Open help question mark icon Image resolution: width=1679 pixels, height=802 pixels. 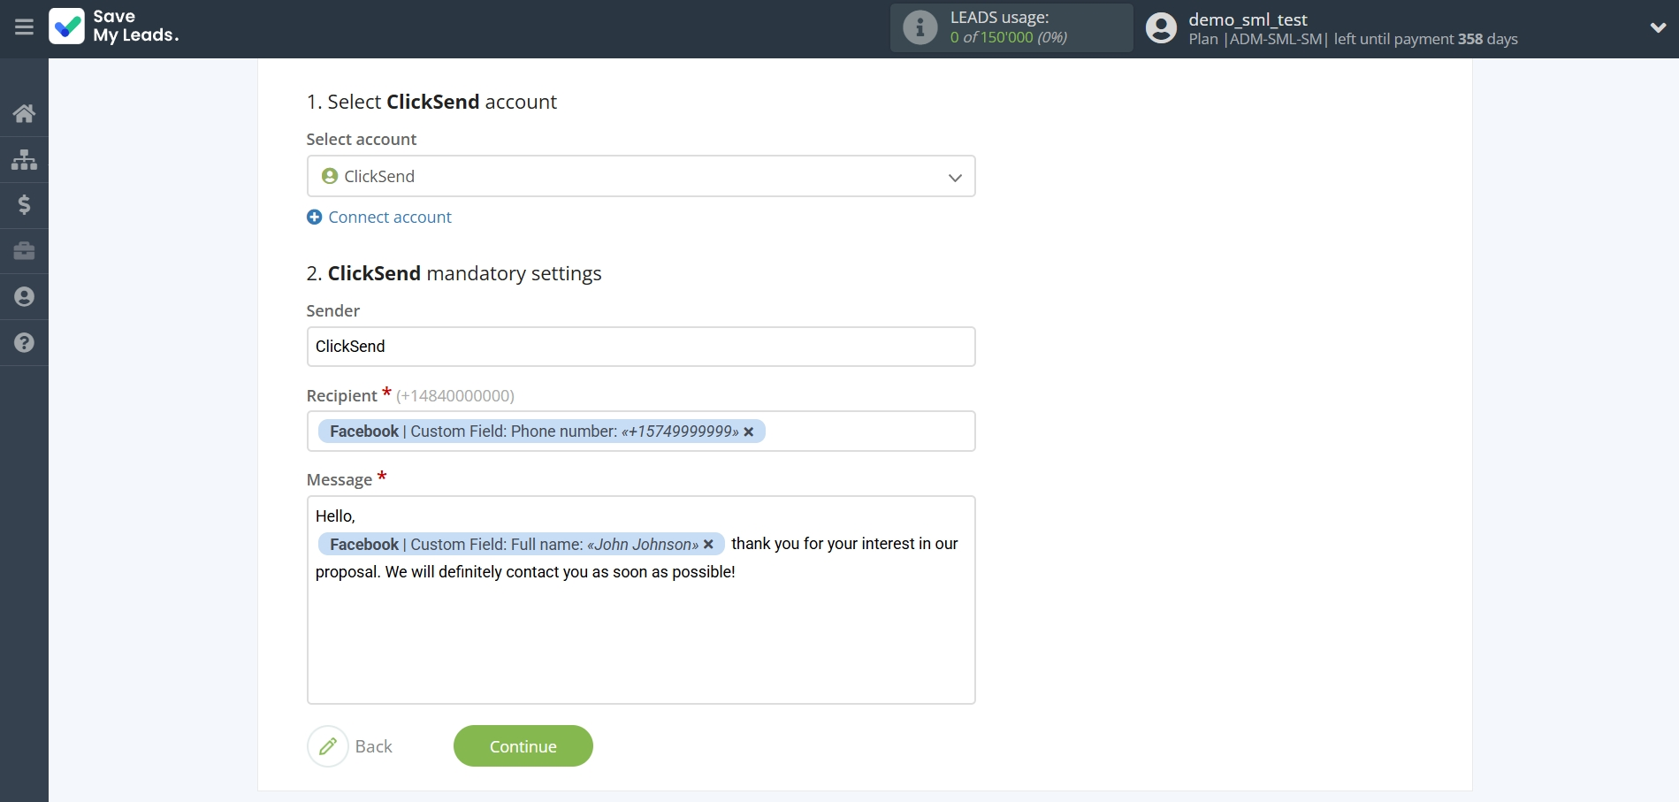24,343
